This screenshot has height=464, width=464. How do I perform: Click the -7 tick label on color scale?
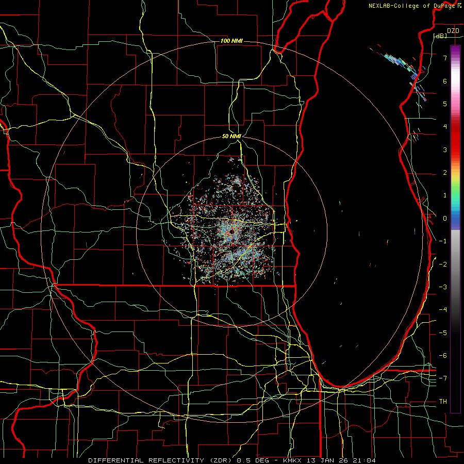click(443, 378)
